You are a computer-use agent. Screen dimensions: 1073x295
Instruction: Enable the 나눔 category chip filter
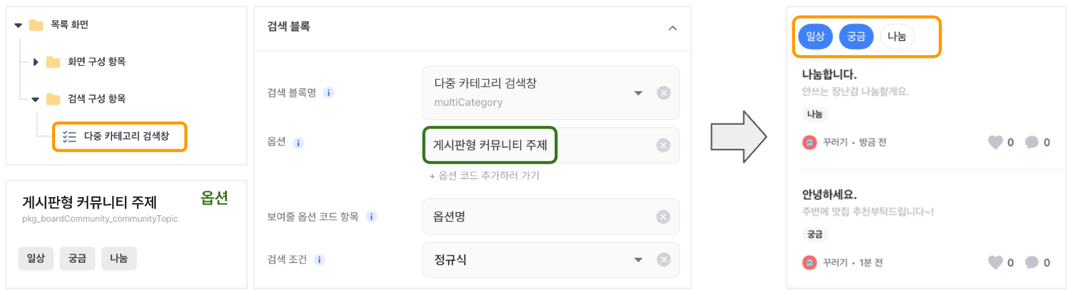tap(897, 36)
